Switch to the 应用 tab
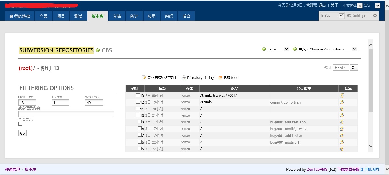The height and width of the screenshot is (175, 389). click(152, 16)
